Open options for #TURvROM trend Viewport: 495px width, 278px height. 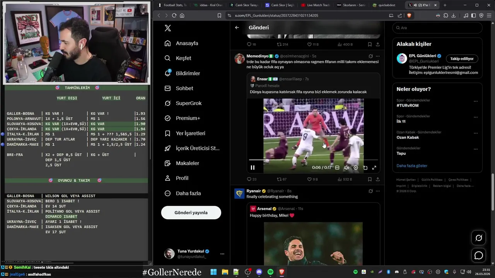point(476,101)
